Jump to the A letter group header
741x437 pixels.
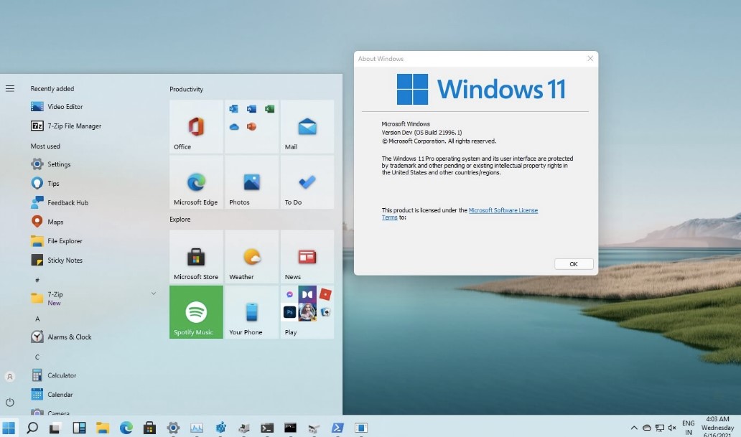tap(37, 319)
